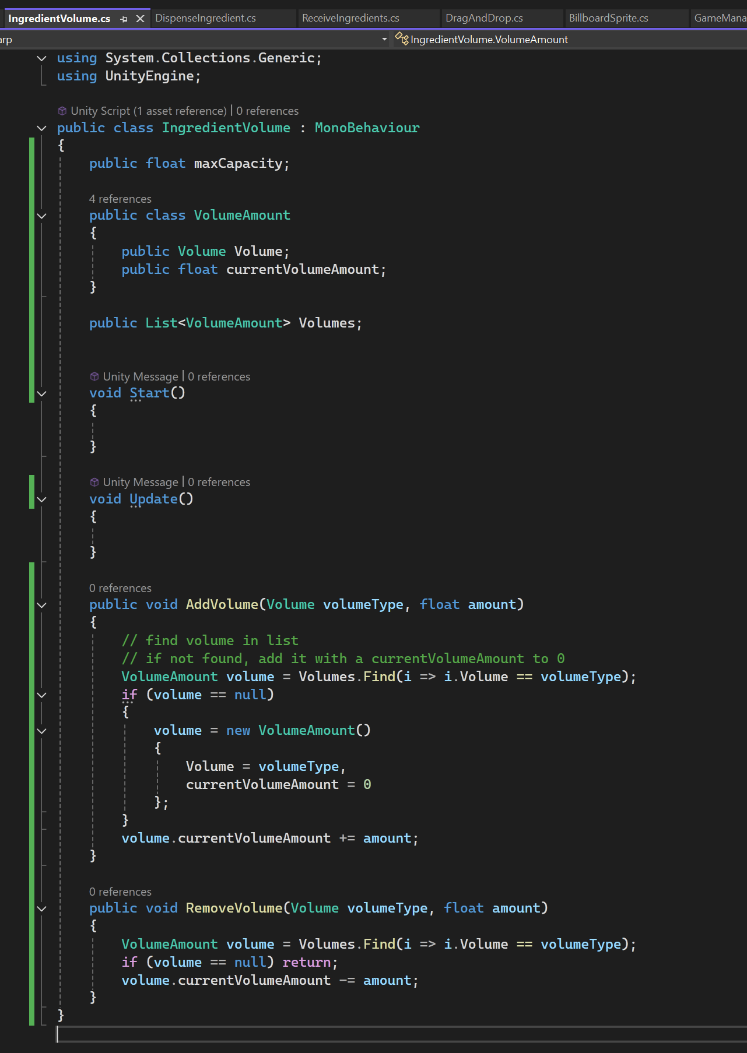Collapse the AddVolume method
Image resolution: width=747 pixels, height=1053 pixels.
coord(41,605)
